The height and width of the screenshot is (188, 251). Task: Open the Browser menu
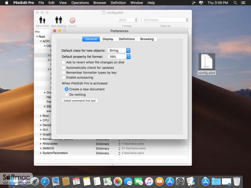point(100,3)
